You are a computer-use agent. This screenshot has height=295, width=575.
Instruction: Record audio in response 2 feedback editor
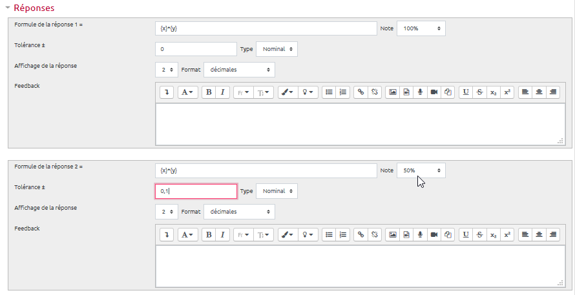[420, 235]
